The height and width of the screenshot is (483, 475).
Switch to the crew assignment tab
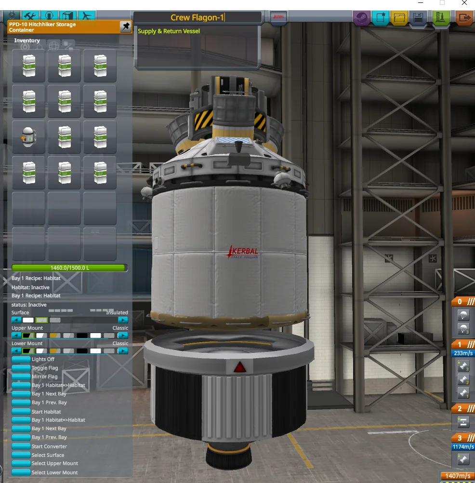49,15
